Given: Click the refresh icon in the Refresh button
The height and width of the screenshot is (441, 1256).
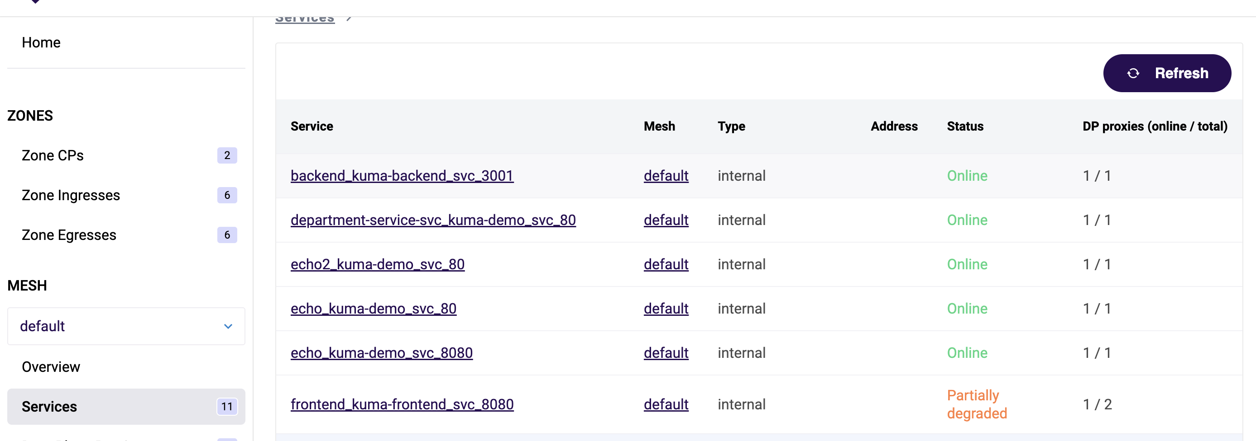Looking at the screenshot, I should 1133,73.
